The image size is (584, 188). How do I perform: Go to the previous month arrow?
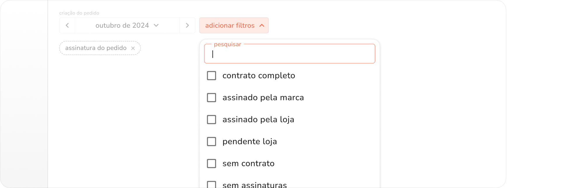(67, 25)
